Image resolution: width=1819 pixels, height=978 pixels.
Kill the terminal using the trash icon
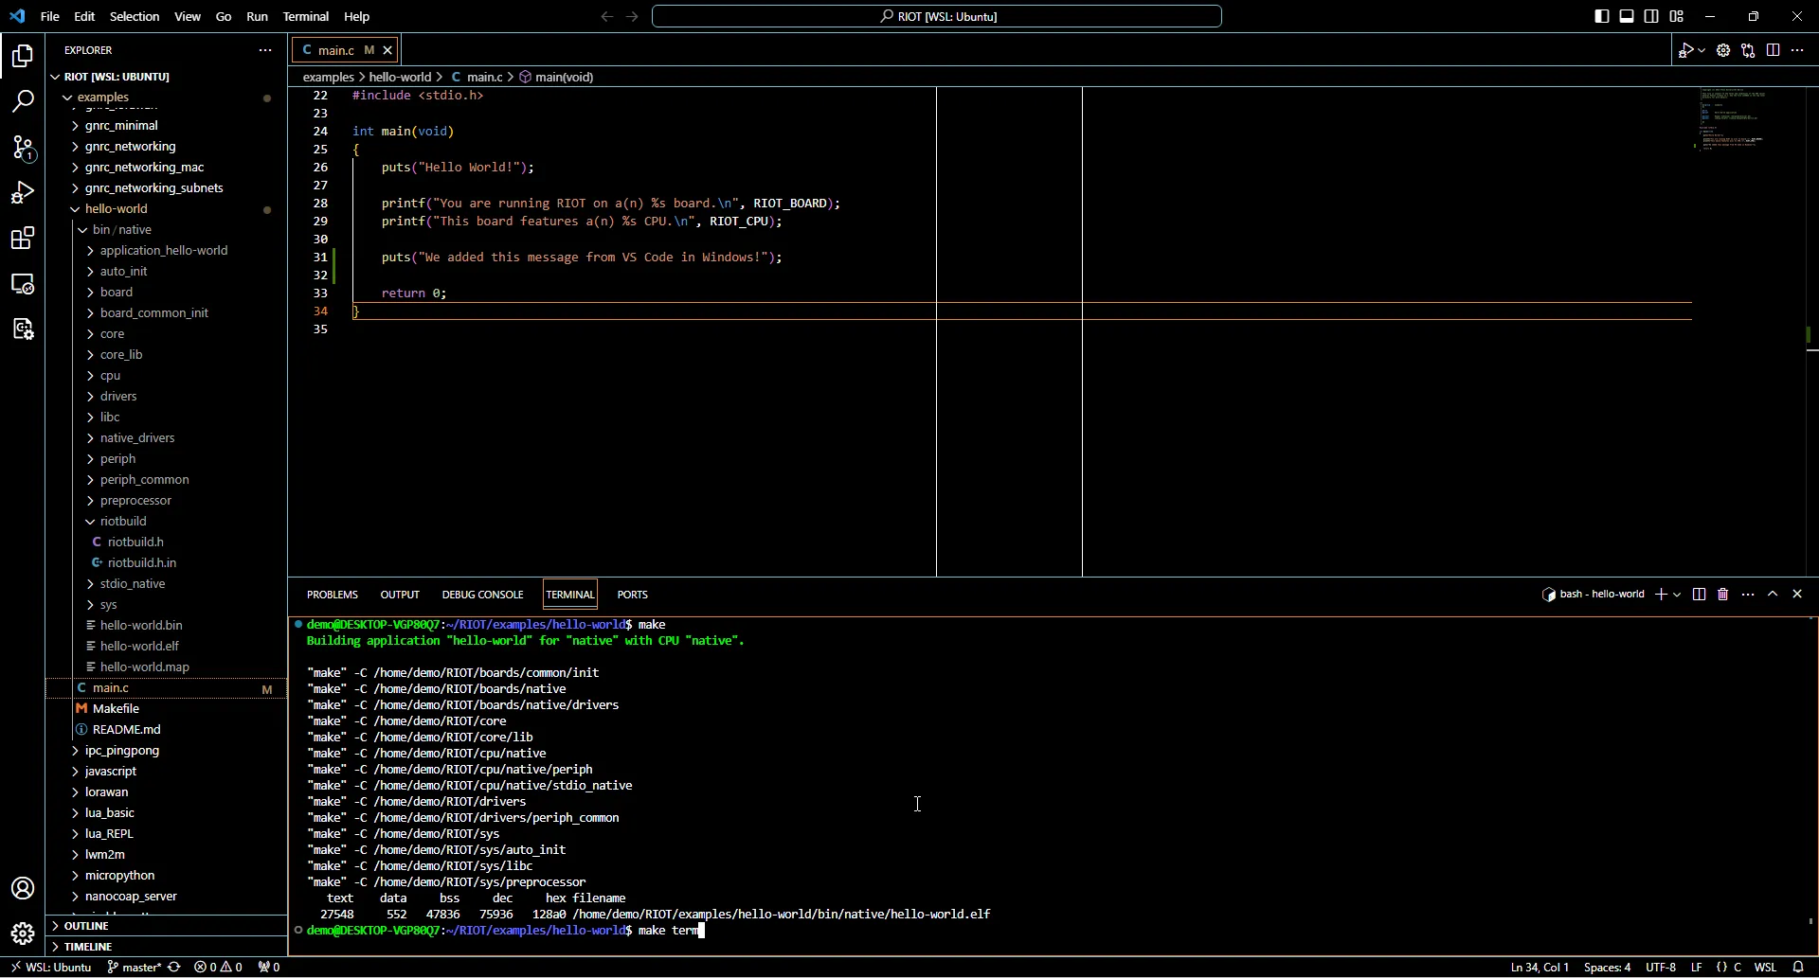1722,595
